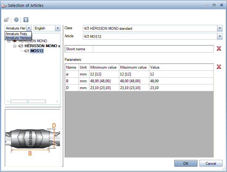Screen dimensions: 227x172
Task: Click the MOS12 article icon in tree
Action: [27, 51]
